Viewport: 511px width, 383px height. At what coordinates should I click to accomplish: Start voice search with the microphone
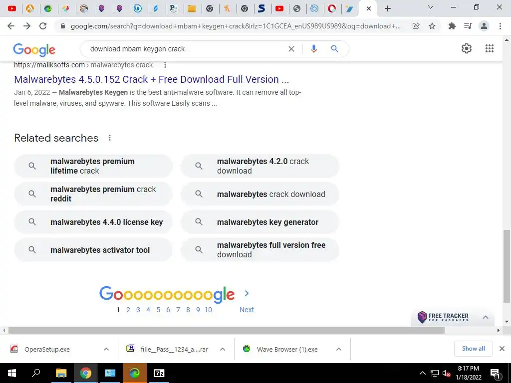tap(313, 49)
